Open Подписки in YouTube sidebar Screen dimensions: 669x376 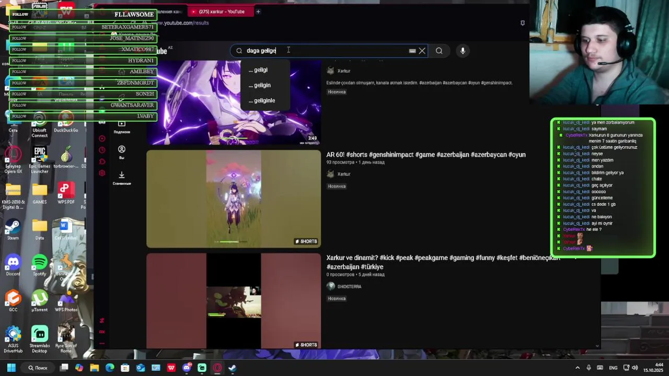tap(122, 127)
